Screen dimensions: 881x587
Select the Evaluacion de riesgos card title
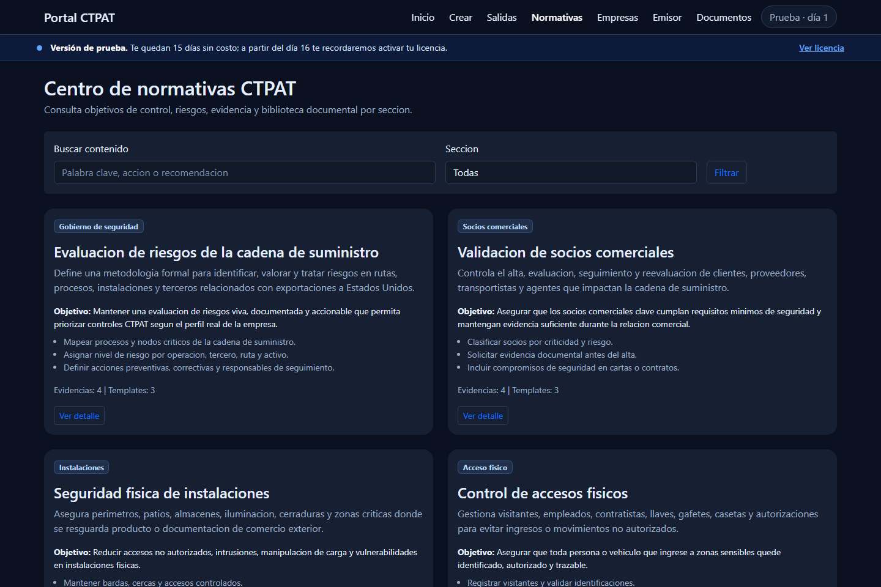tap(217, 253)
